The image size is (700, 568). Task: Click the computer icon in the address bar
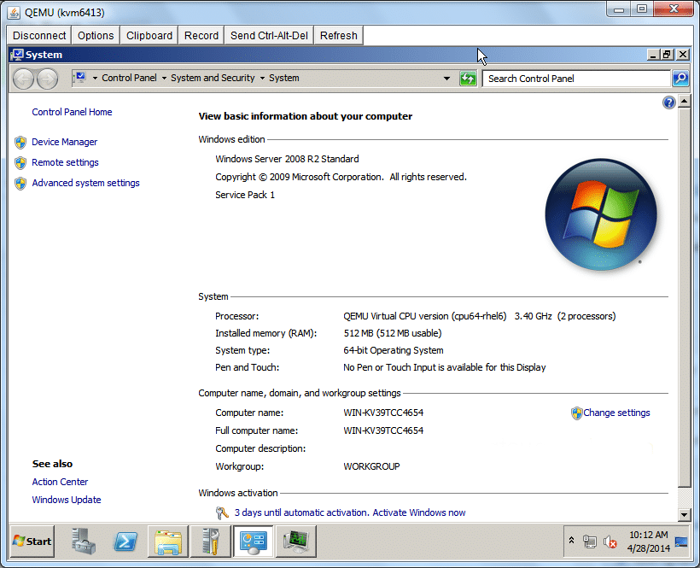80,78
